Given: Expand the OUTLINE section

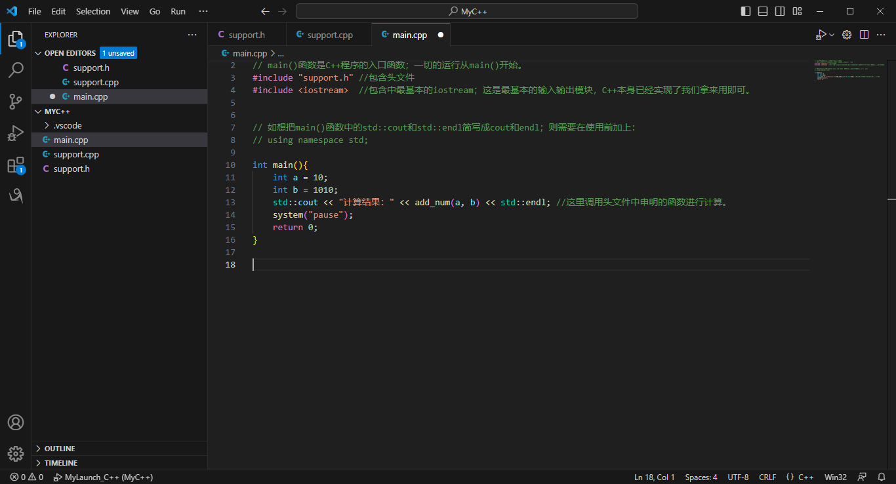Looking at the screenshot, I should point(59,449).
